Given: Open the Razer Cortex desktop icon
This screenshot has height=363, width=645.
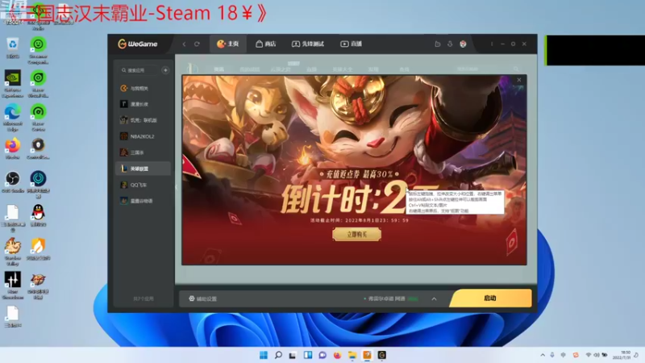Looking at the screenshot, I should click(38, 117).
